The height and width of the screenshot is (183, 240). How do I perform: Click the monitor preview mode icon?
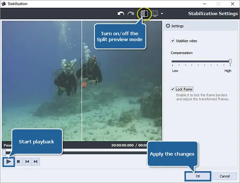pos(155,14)
